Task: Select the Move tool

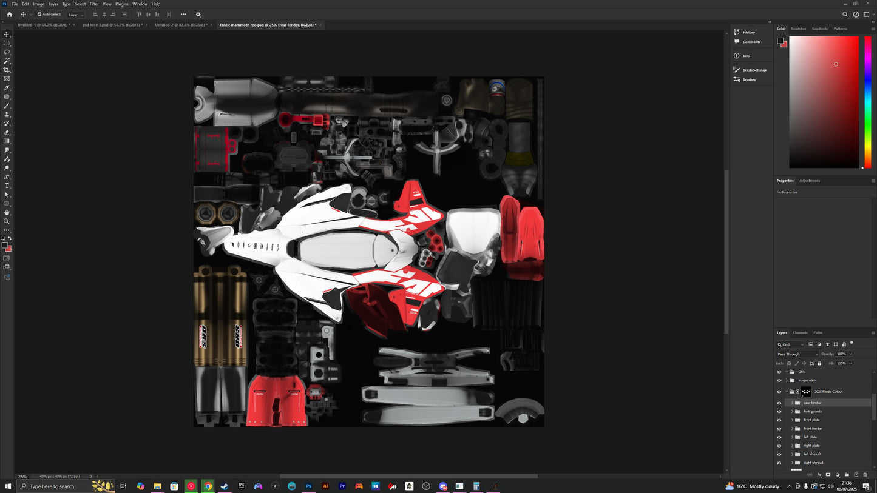Action: click(x=7, y=35)
